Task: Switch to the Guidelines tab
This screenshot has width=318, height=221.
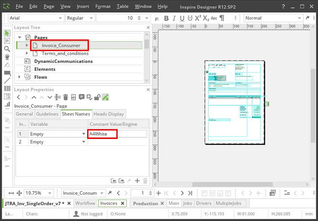Action: pyautogui.click(x=48, y=114)
